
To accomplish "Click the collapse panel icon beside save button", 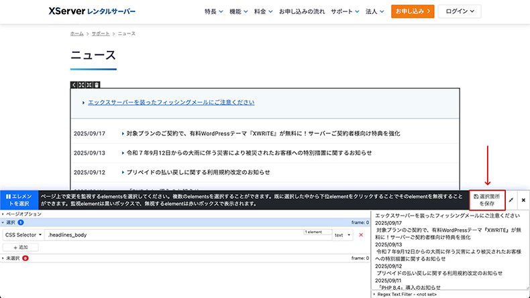I will [x=511, y=200].
